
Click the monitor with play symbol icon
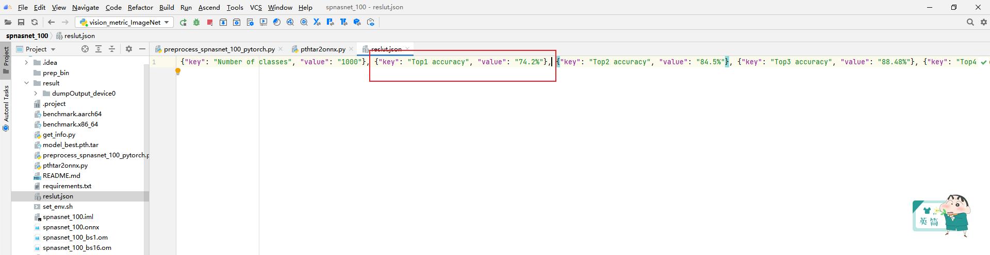click(x=263, y=22)
